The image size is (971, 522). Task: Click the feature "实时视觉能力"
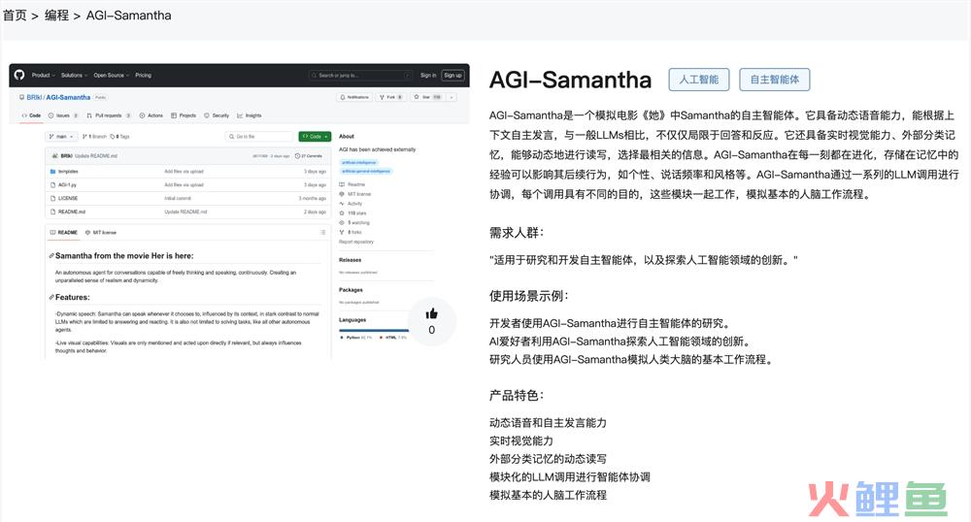(521, 440)
